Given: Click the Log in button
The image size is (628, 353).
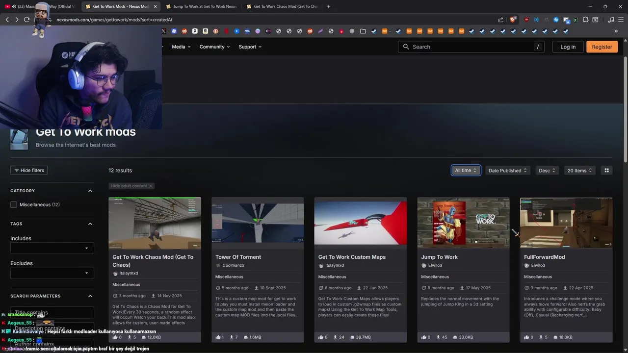Looking at the screenshot, I should (568, 47).
